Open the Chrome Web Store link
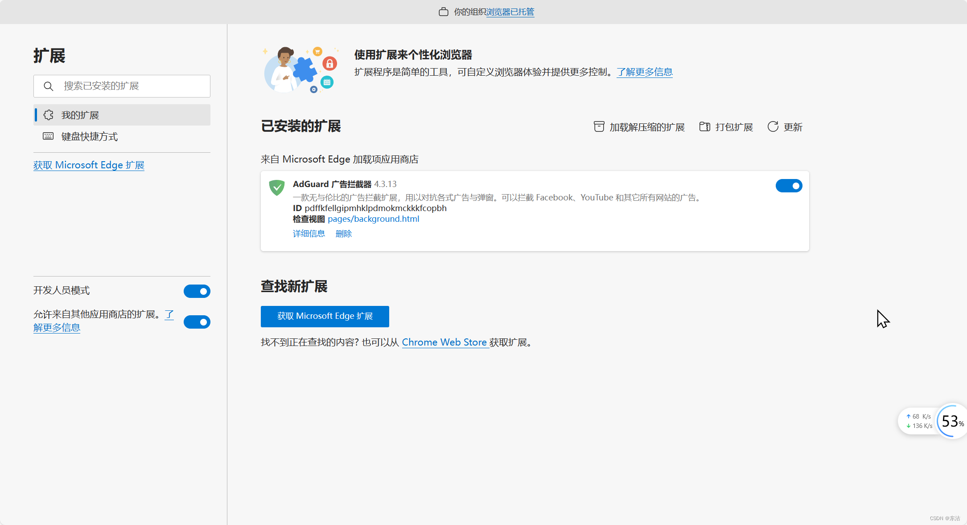The height and width of the screenshot is (525, 967). point(444,342)
